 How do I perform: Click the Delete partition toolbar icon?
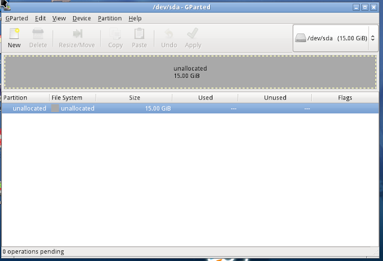38,34
